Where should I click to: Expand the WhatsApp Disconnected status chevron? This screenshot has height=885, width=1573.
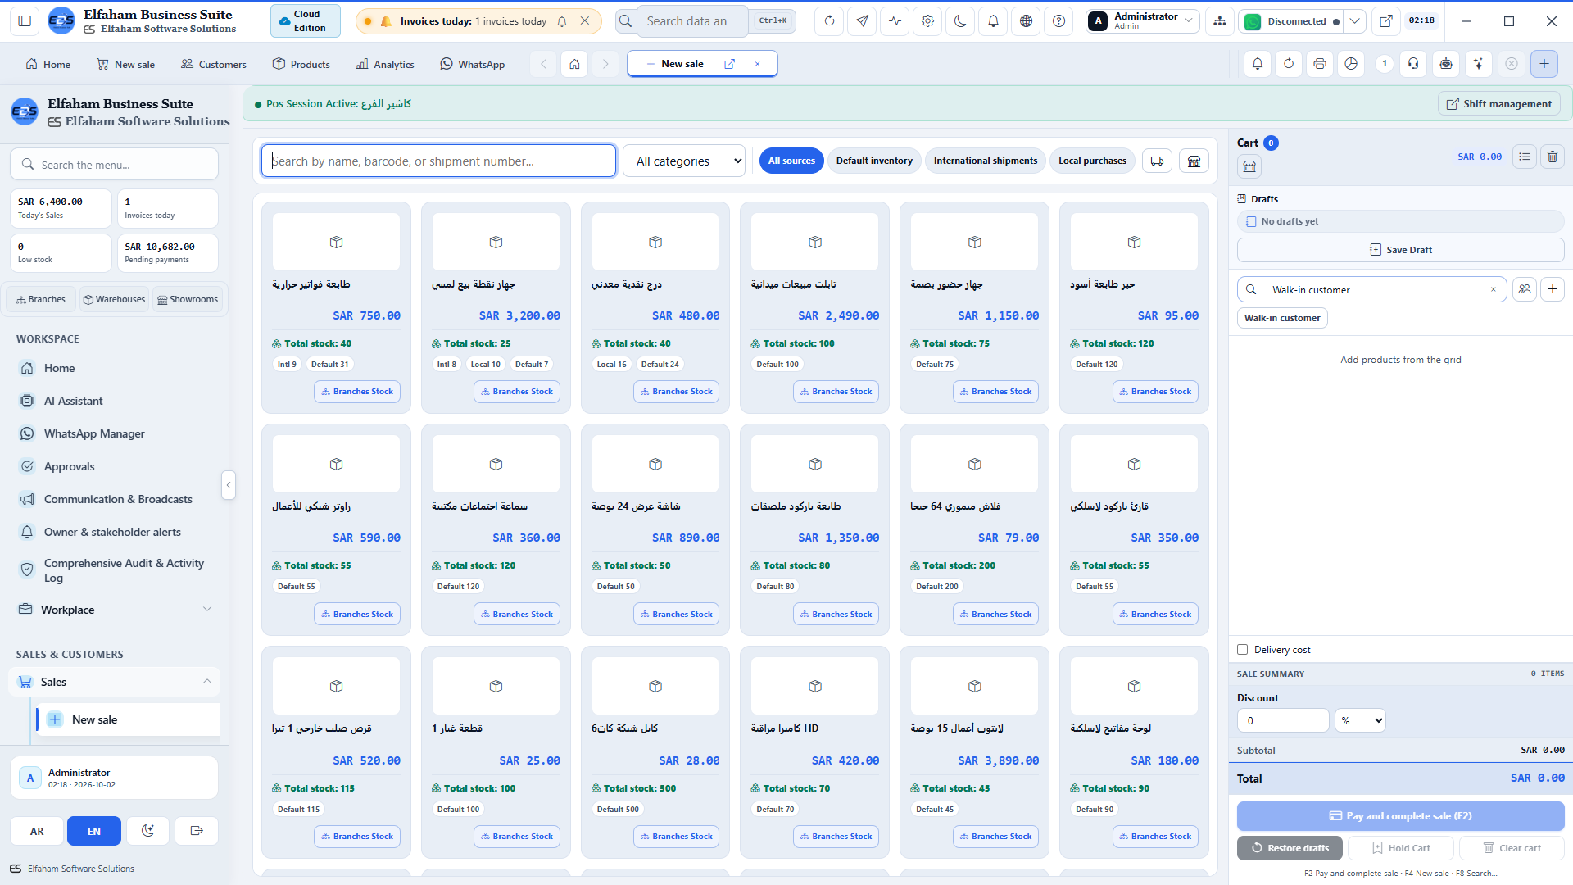pyautogui.click(x=1355, y=21)
